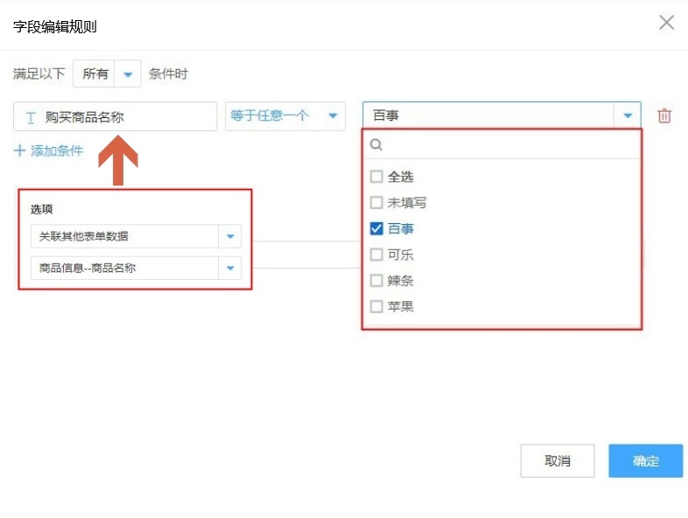688x518 pixels.
Task: Click the dropdown search input field
Action: (x=508, y=145)
